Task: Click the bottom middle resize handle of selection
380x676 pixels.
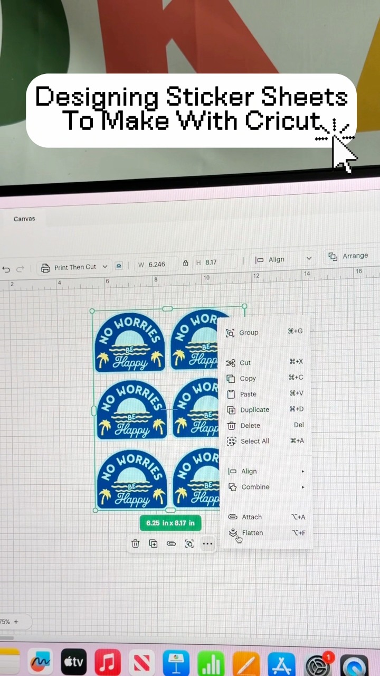Action: tap(170, 510)
